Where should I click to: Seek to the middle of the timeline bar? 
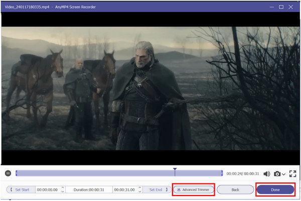pyautogui.click(x=119, y=173)
